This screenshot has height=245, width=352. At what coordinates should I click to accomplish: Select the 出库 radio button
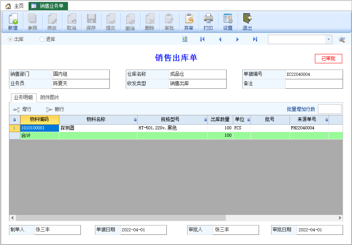pyautogui.click(x=10, y=39)
